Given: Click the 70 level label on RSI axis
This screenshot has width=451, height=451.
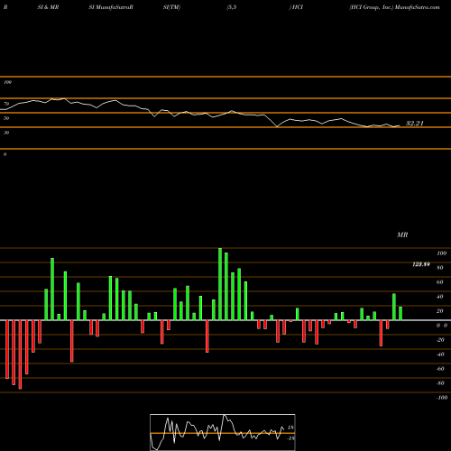Looking at the screenshot, I should click(x=6, y=104).
